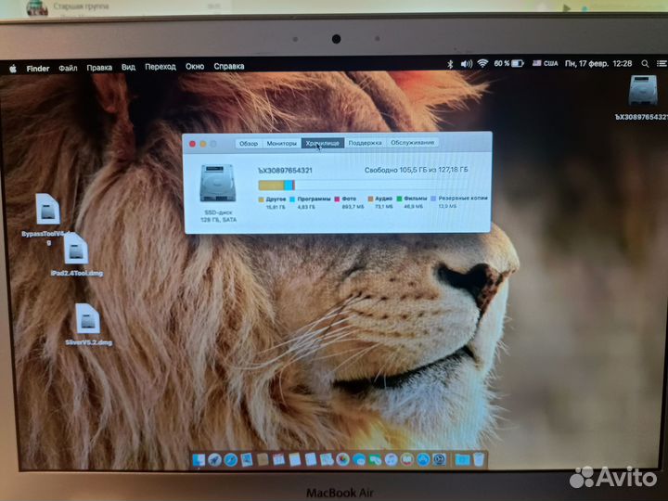This screenshot has width=668, height=501.
Task: Open Reminders from the Dock
Action: (x=311, y=459)
